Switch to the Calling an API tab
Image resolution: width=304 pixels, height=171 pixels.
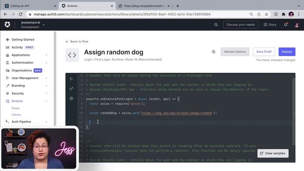tap(30, 6)
